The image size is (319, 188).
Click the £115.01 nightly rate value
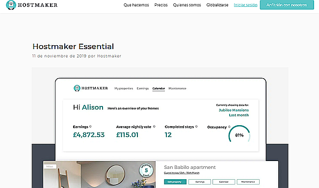(x=127, y=134)
